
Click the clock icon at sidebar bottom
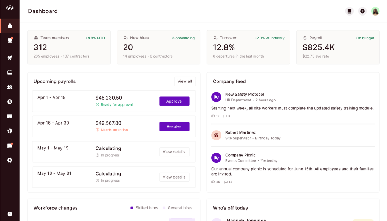coord(10,214)
